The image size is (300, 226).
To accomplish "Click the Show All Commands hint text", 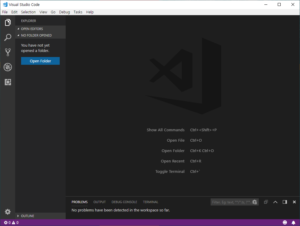I will (x=165, y=130).
